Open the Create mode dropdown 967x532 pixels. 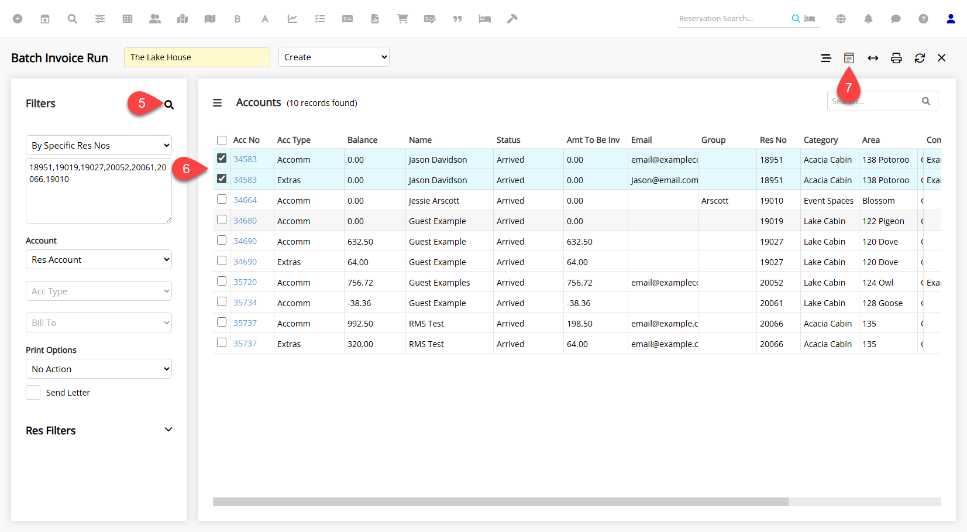coord(334,57)
